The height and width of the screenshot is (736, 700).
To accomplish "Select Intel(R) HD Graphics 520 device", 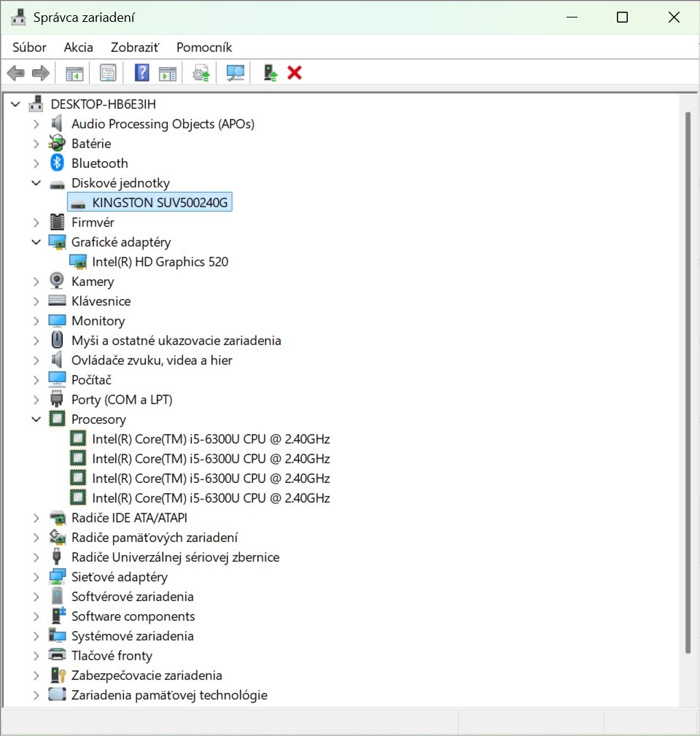I will point(160,262).
